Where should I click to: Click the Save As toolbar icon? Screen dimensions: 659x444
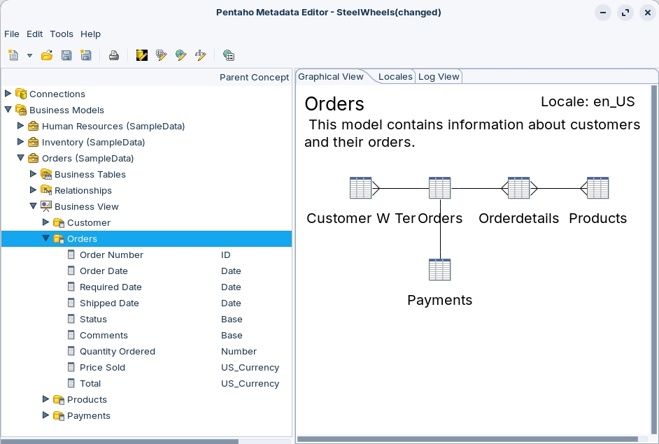[x=86, y=55]
